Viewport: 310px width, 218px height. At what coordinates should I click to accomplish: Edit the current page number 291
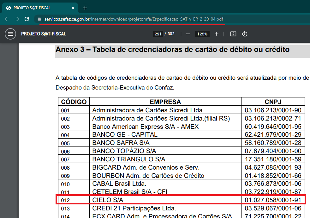point(158,34)
